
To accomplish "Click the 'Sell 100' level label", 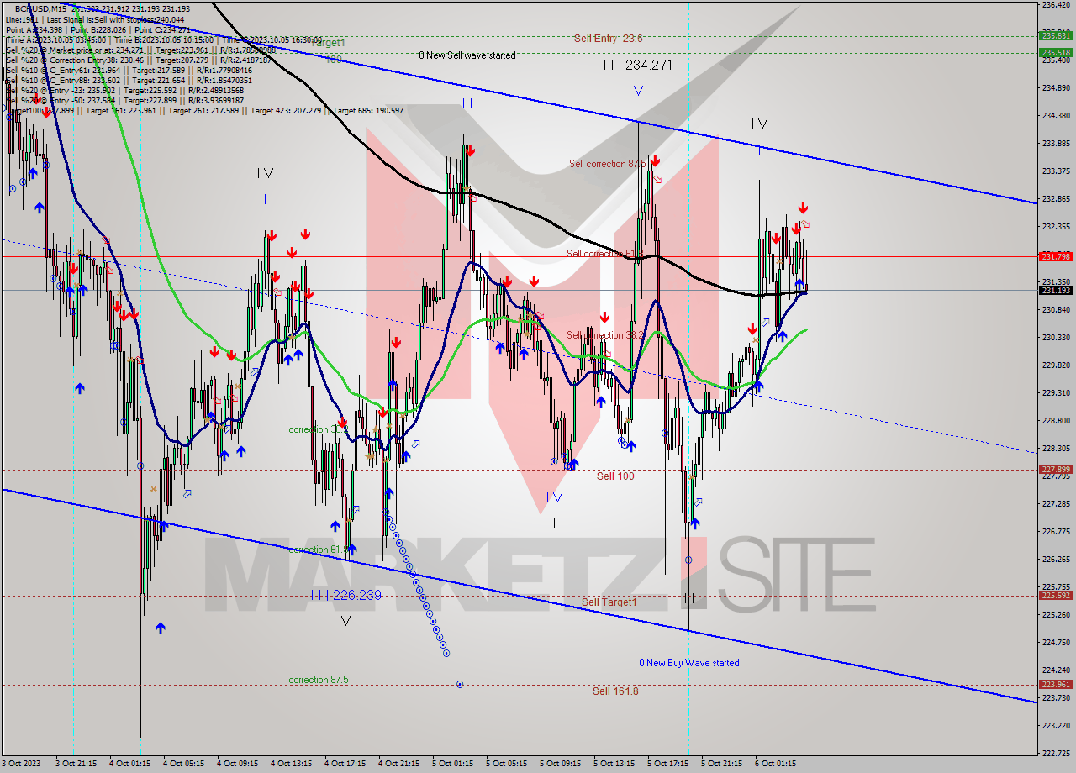I will tap(615, 476).
